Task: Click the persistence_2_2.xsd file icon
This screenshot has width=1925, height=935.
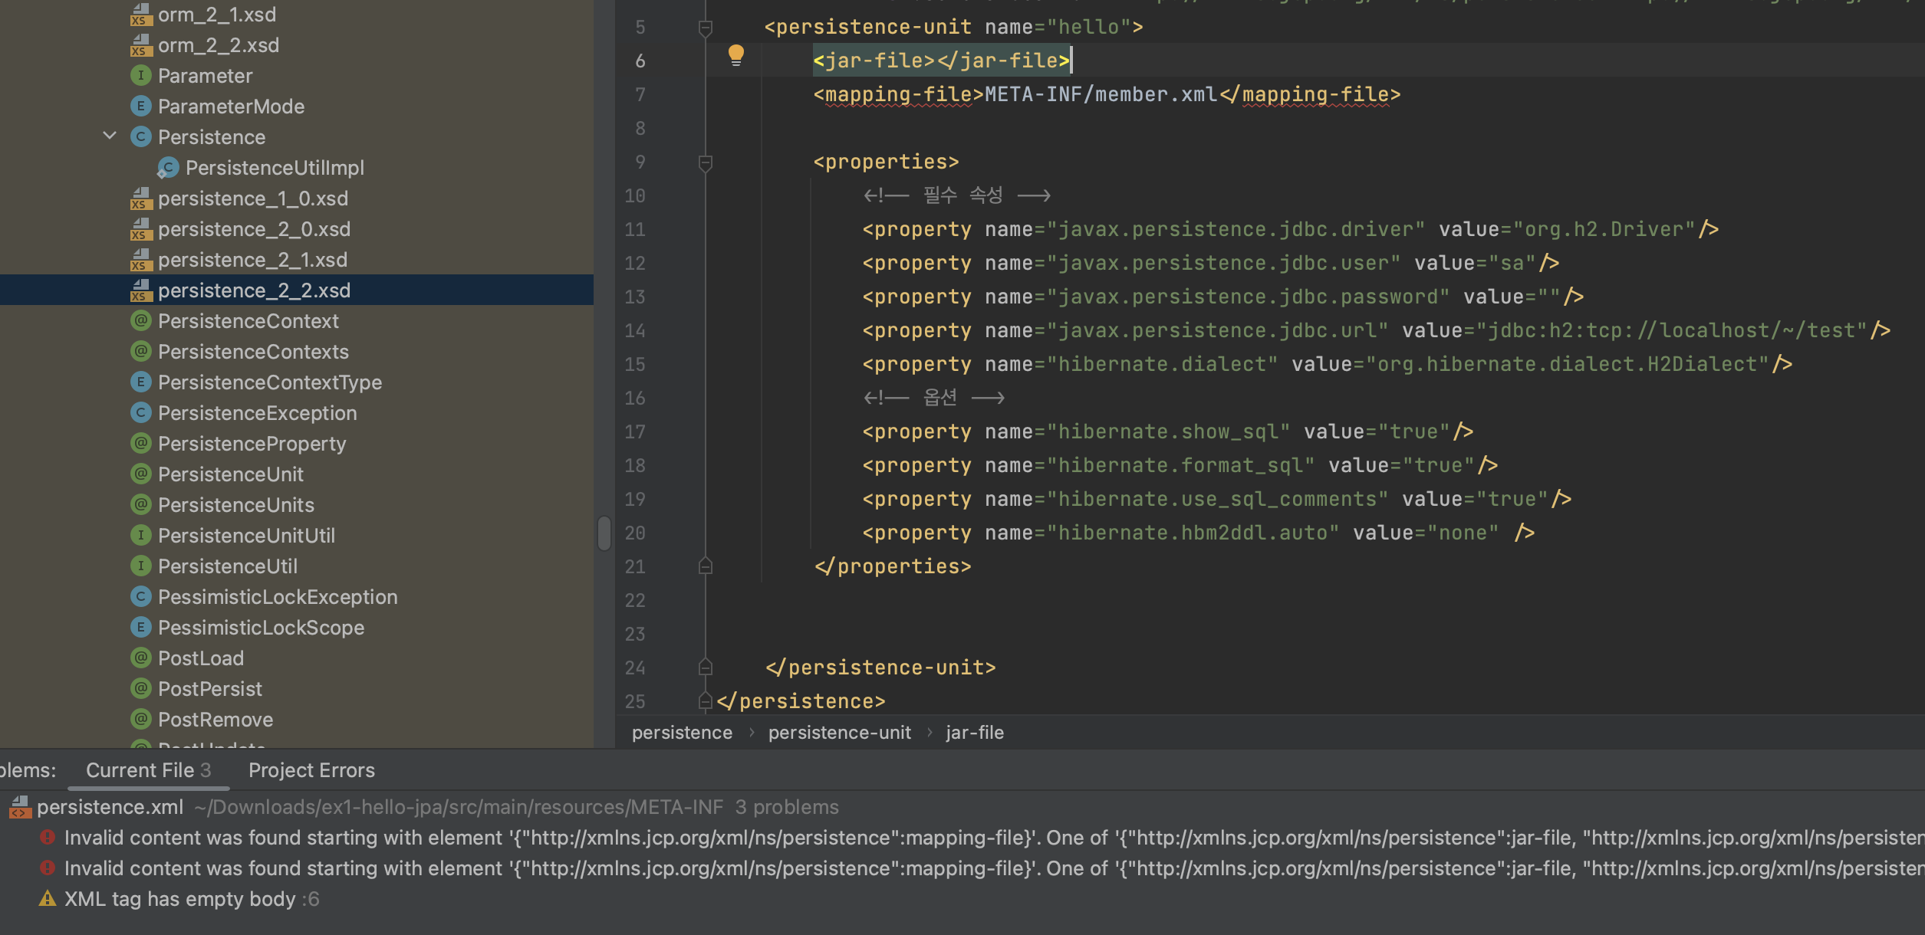Action: click(x=140, y=290)
